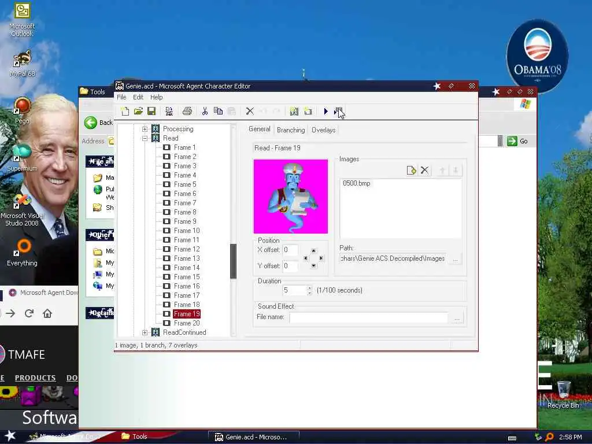The width and height of the screenshot is (592, 444).
Task: Click the Build Character toolbar icon
Action: (169, 111)
